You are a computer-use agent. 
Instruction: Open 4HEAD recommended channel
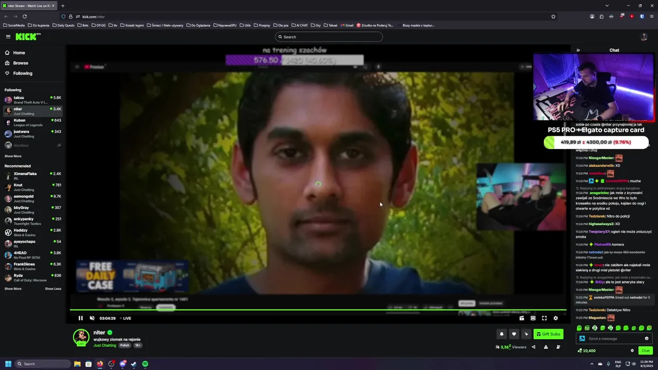[x=33, y=255]
